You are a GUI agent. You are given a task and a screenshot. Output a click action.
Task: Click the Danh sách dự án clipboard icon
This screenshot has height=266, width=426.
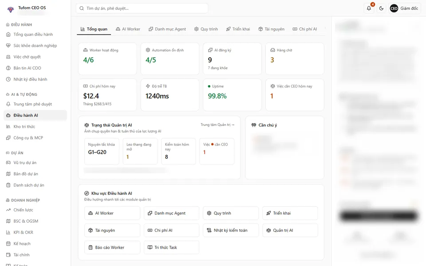8,185
